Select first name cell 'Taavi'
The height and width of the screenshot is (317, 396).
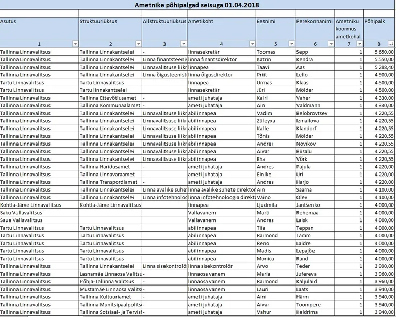tap(275, 67)
